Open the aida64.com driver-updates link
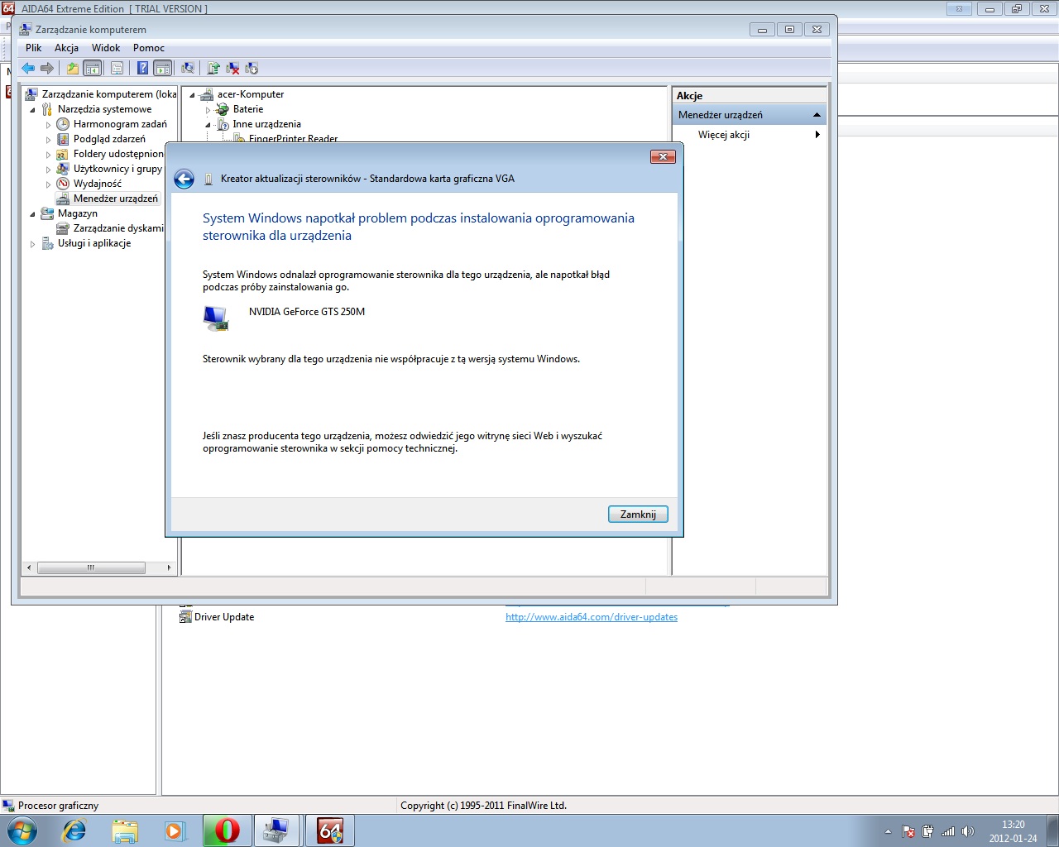This screenshot has width=1059, height=847. 592,617
